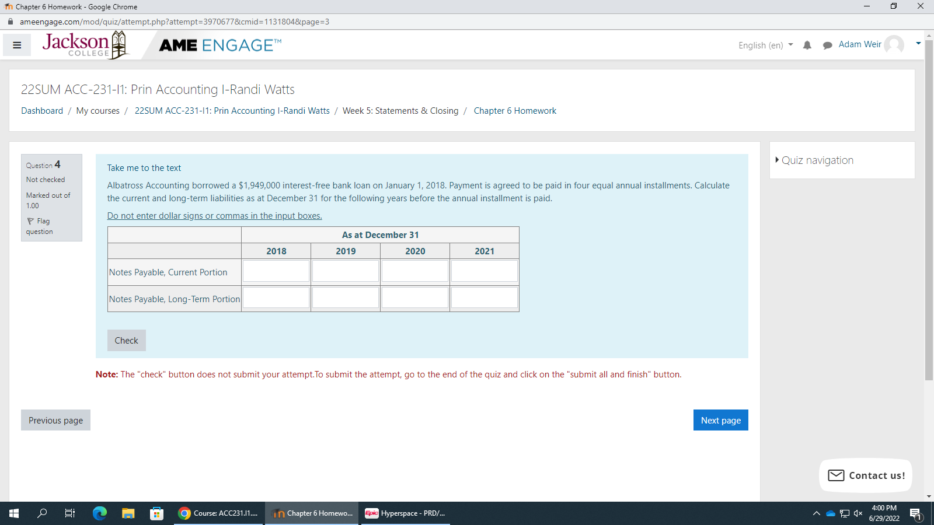Expand the Quiz navigation panel

[x=814, y=160]
